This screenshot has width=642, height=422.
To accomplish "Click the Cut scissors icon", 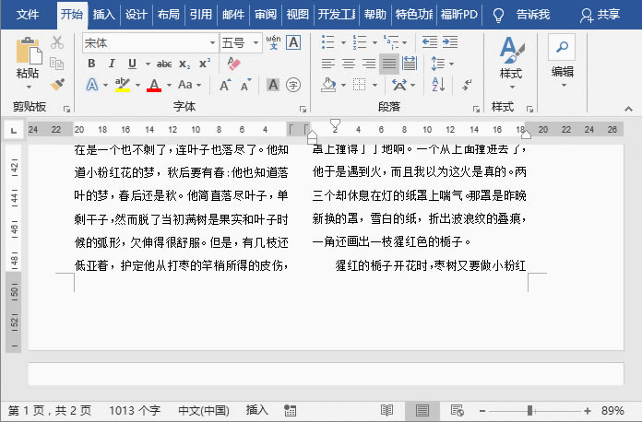I will 57,41.
